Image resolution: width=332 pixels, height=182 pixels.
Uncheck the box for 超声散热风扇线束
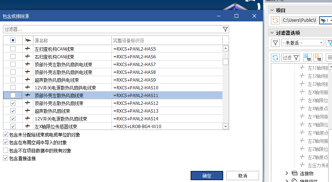(13, 111)
